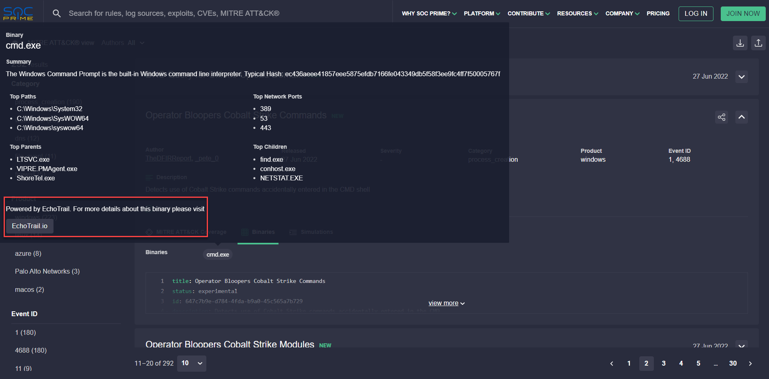Viewport: 769px width, 379px height.
Task: Collapse the Operator Bloopers Cobalt Strike Commands card
Action: (741, 117)
